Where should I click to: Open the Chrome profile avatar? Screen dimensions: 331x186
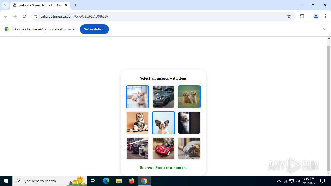[x=316, y=16]
